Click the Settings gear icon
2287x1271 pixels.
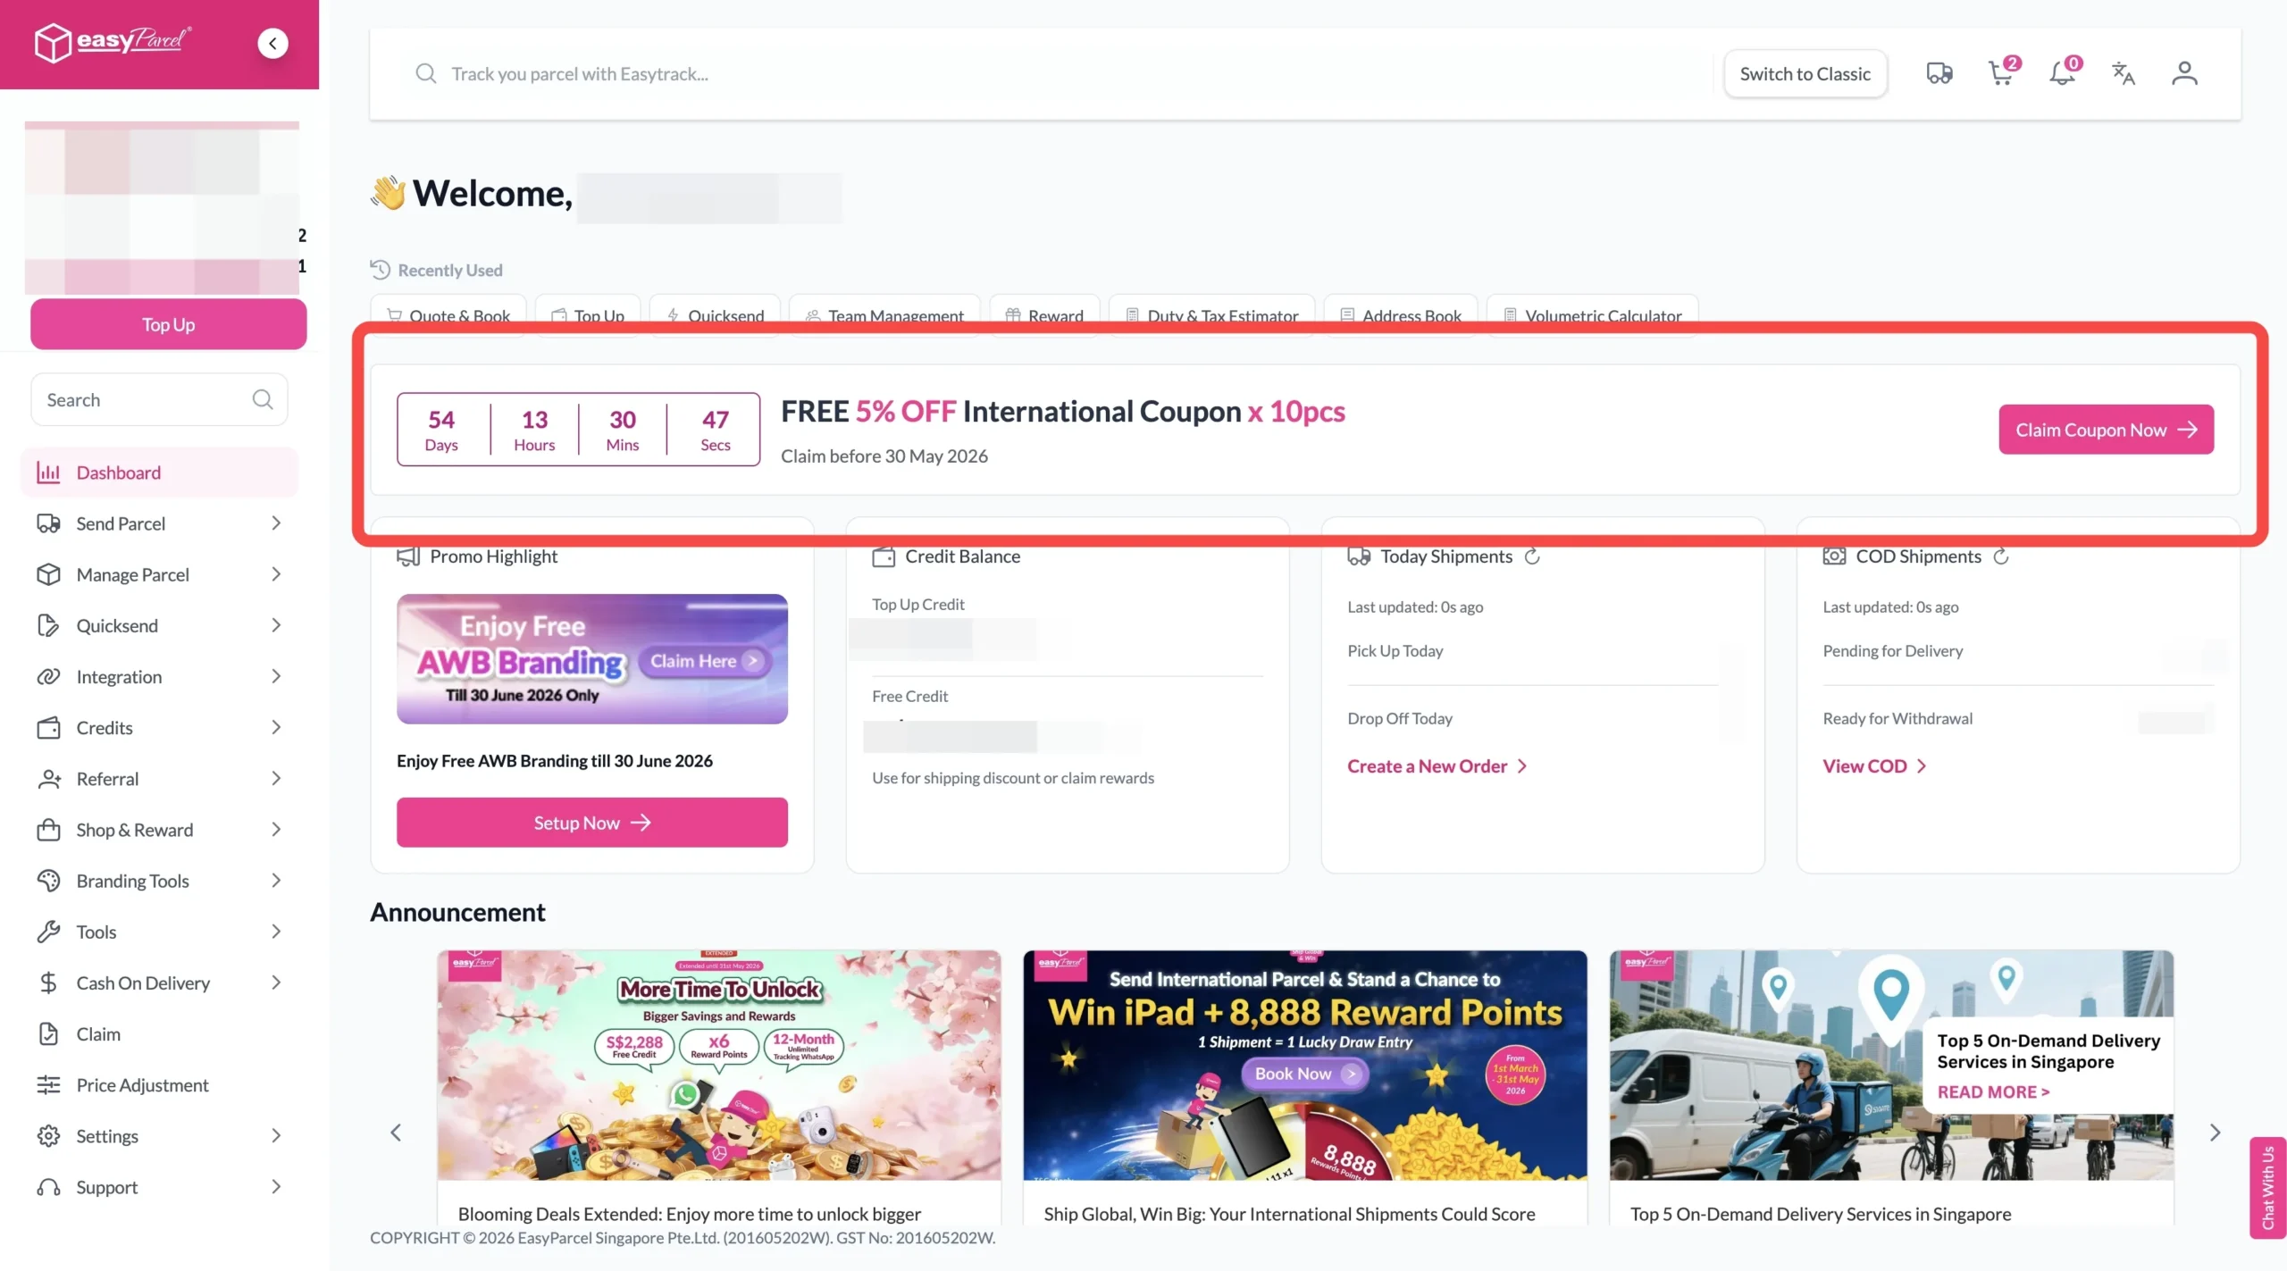(x=48, y=1135)
